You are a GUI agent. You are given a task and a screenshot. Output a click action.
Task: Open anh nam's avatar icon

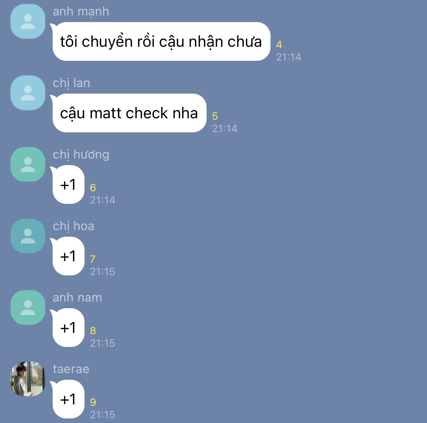[28, 307]
